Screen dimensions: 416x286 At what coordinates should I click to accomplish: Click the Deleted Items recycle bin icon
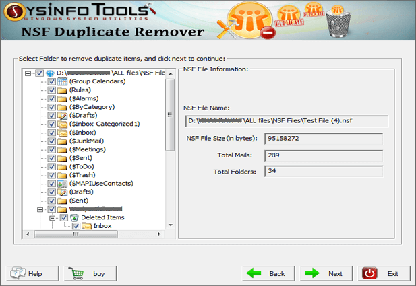(x=74, y=217)
